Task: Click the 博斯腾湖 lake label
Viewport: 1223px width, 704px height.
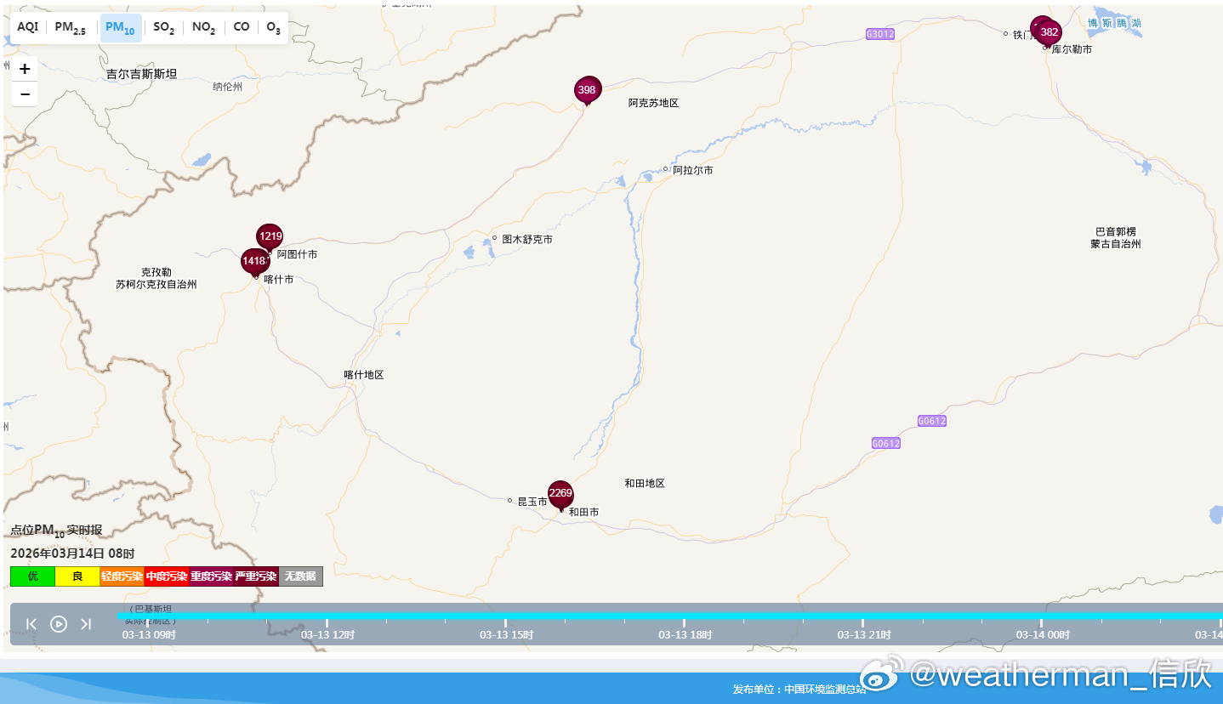Action: click(1114, 23)
